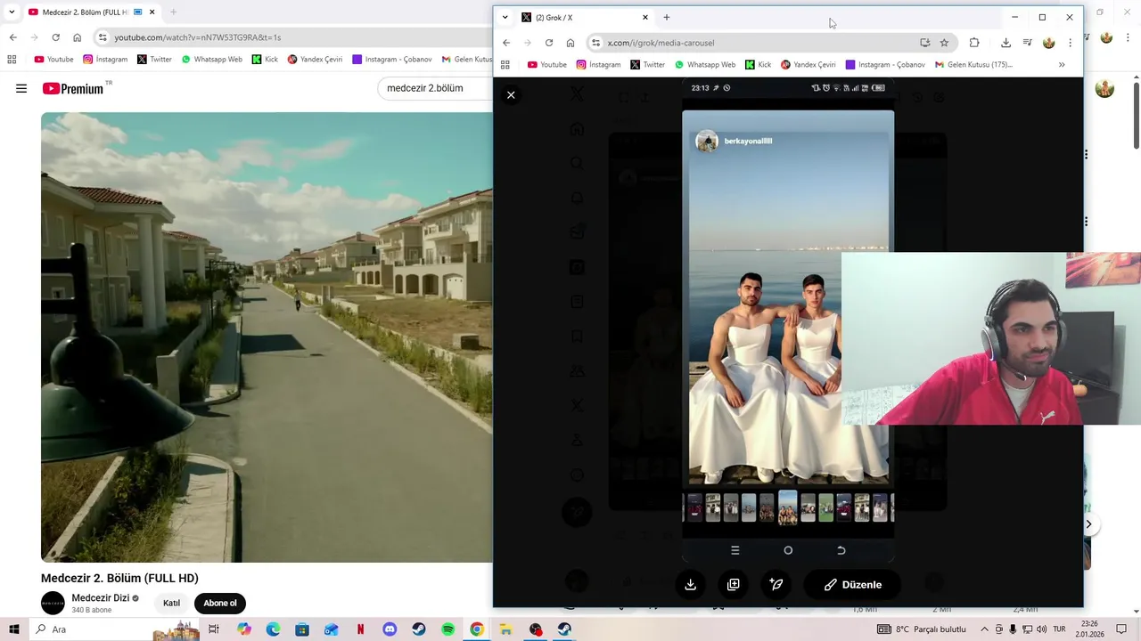Click next arrow at right window edge
This screenshot has height=641, width=1141.
pyautogui.click(x=1088, y=524)
